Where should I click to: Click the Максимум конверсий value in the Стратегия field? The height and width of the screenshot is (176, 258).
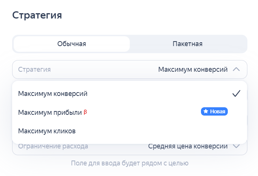(x=193, y=69)
